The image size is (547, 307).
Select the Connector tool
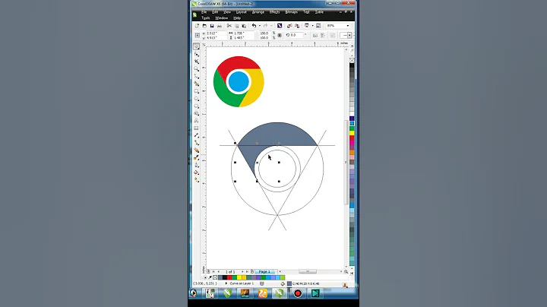pyautogui.click(x=197, y=143)
